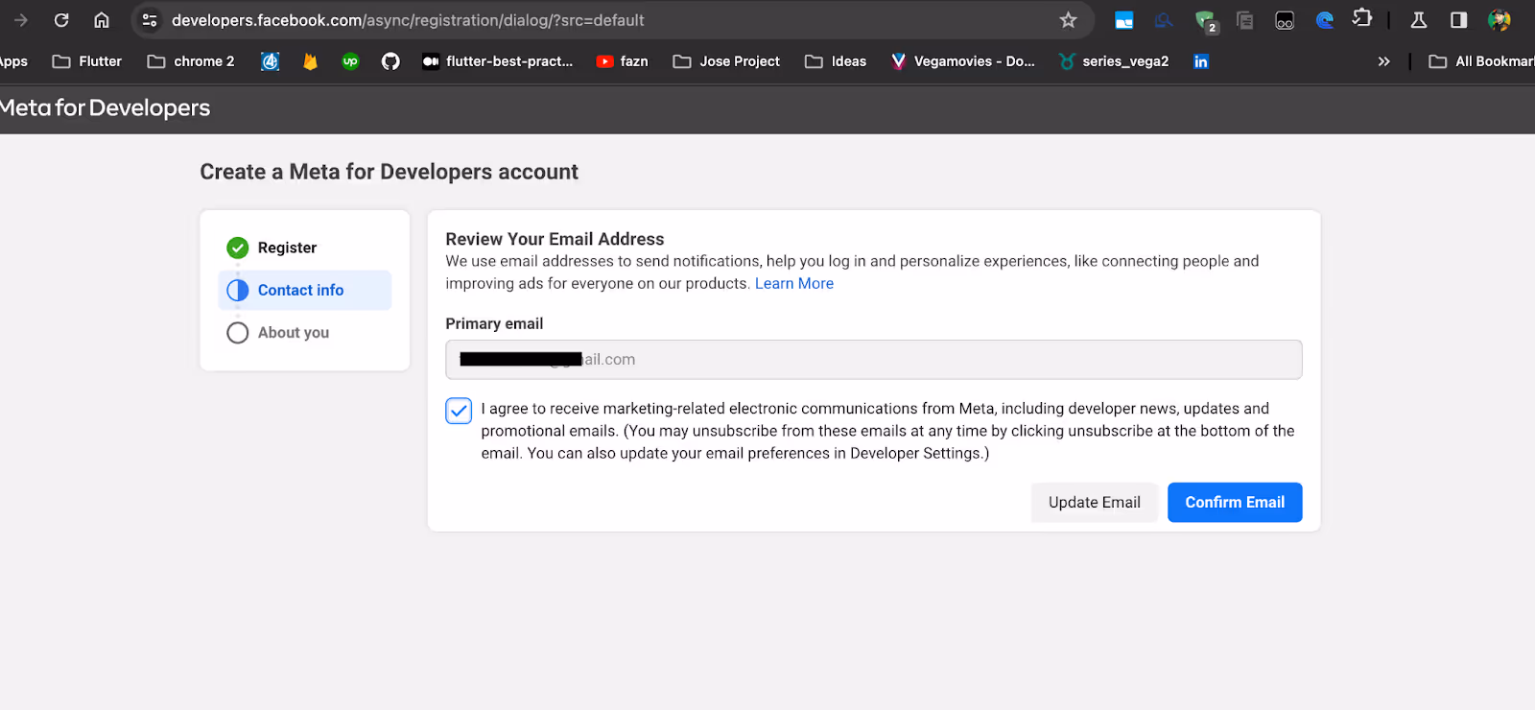Open the Upwork bookmark icon
The width and height of the screenshot is (1535, 710).
350,61
